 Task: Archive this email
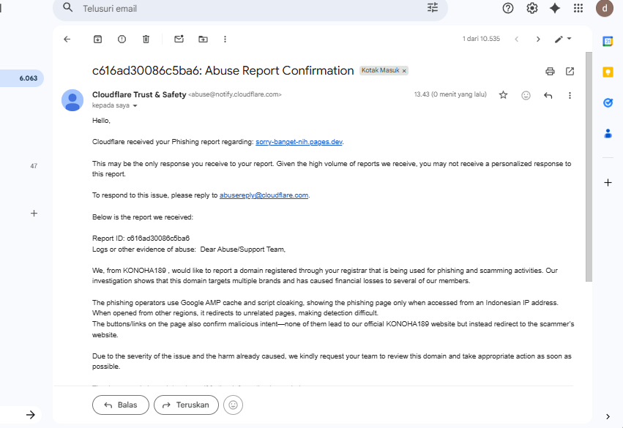coord(97,39)
